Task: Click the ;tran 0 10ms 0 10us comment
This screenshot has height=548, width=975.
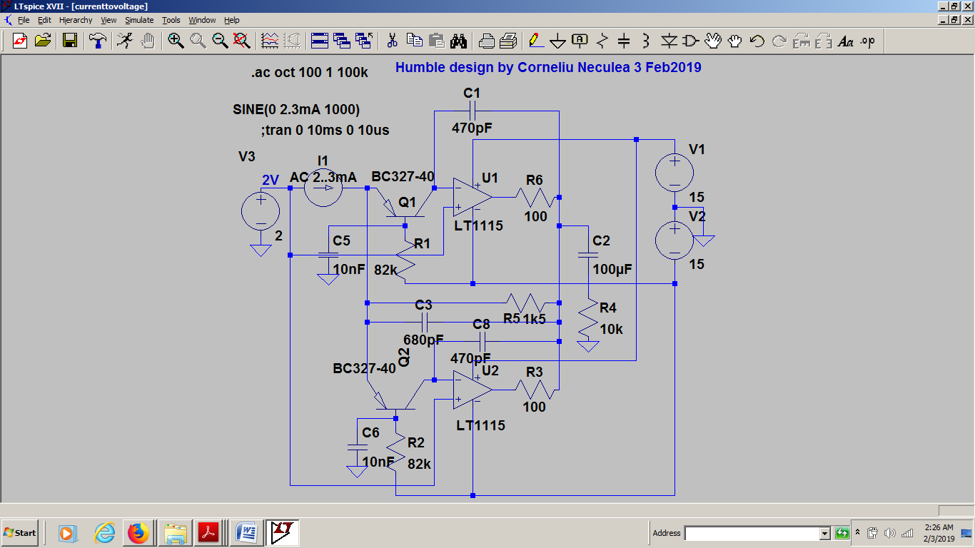Action: pos(325,131)
